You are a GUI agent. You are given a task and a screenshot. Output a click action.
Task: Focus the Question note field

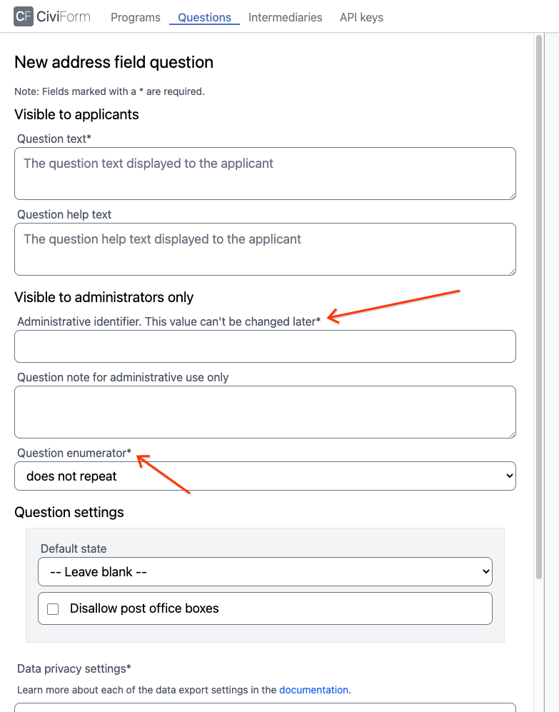[264, 411]
